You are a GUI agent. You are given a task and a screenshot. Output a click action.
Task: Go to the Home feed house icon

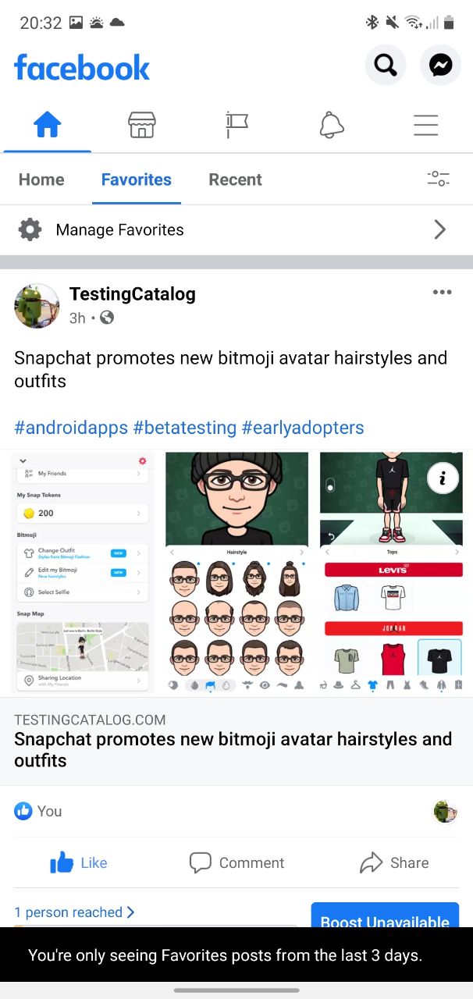tap(48, 124)
